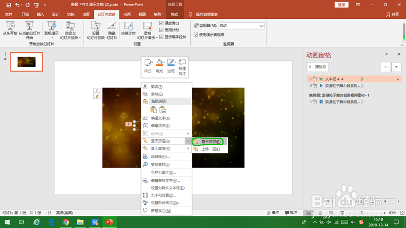Click Play From (播放自) button

pyautogui.click(x=318, y=67)
